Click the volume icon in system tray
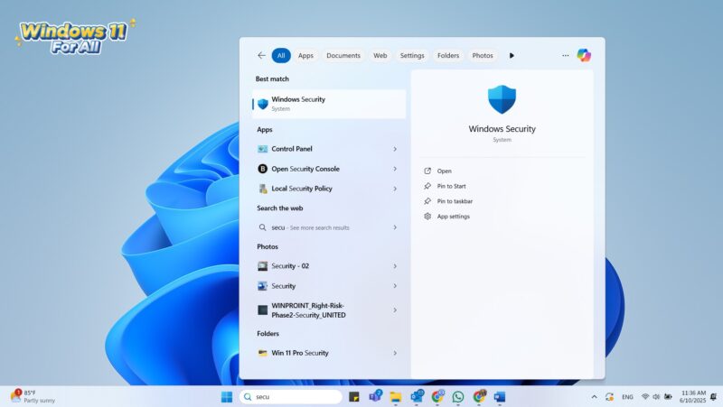 click(656, 396)
